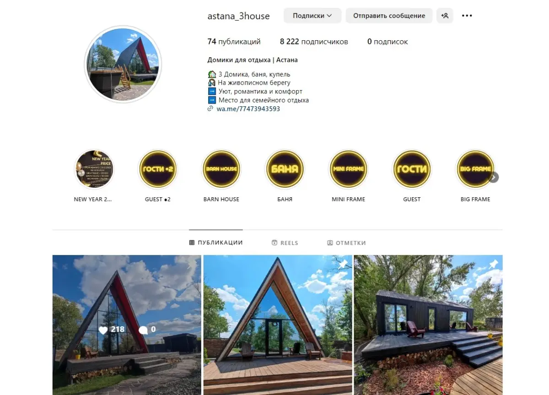Open the MINI FRAME story highlight
Viewport: 549px width, 395px height.
tap(348, 169)
